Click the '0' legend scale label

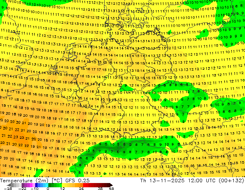tap(48, 188)
